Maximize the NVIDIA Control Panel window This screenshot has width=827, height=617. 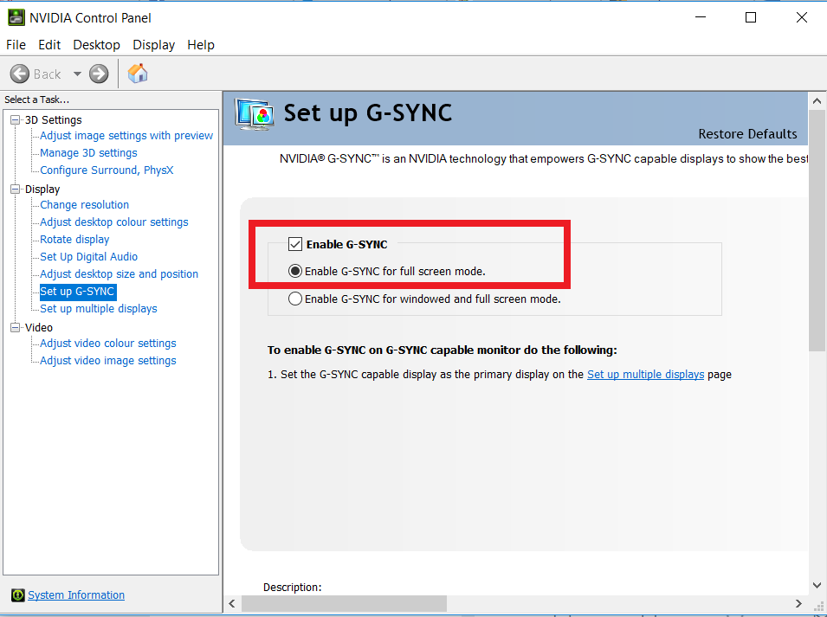[751, 17]
